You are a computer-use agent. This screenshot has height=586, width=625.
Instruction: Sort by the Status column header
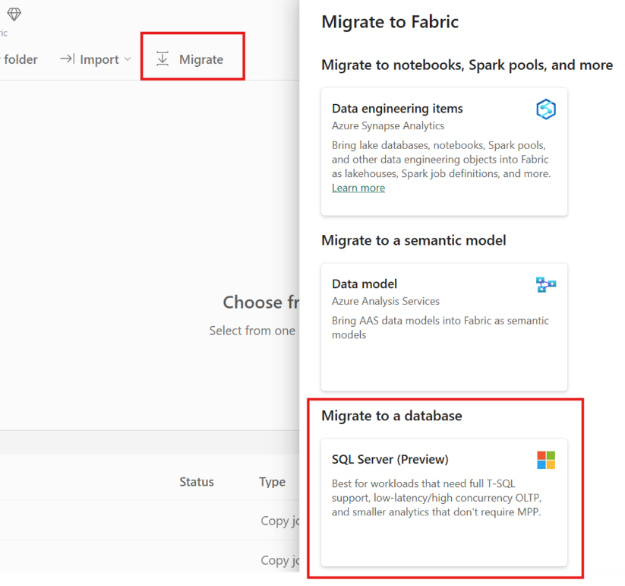coord(196,481)
